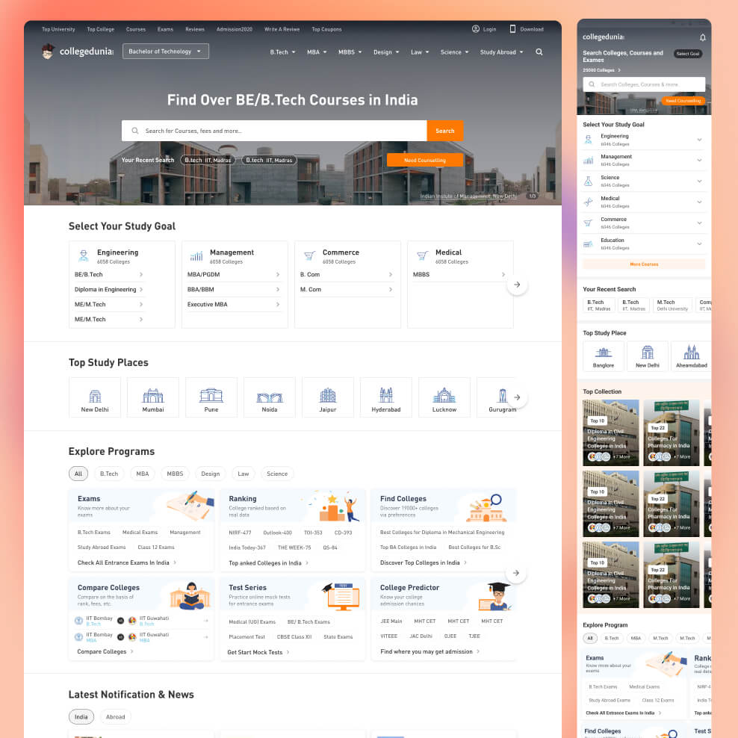Click the Medical card icon in desktop view
738x738 pixels.
422,255
